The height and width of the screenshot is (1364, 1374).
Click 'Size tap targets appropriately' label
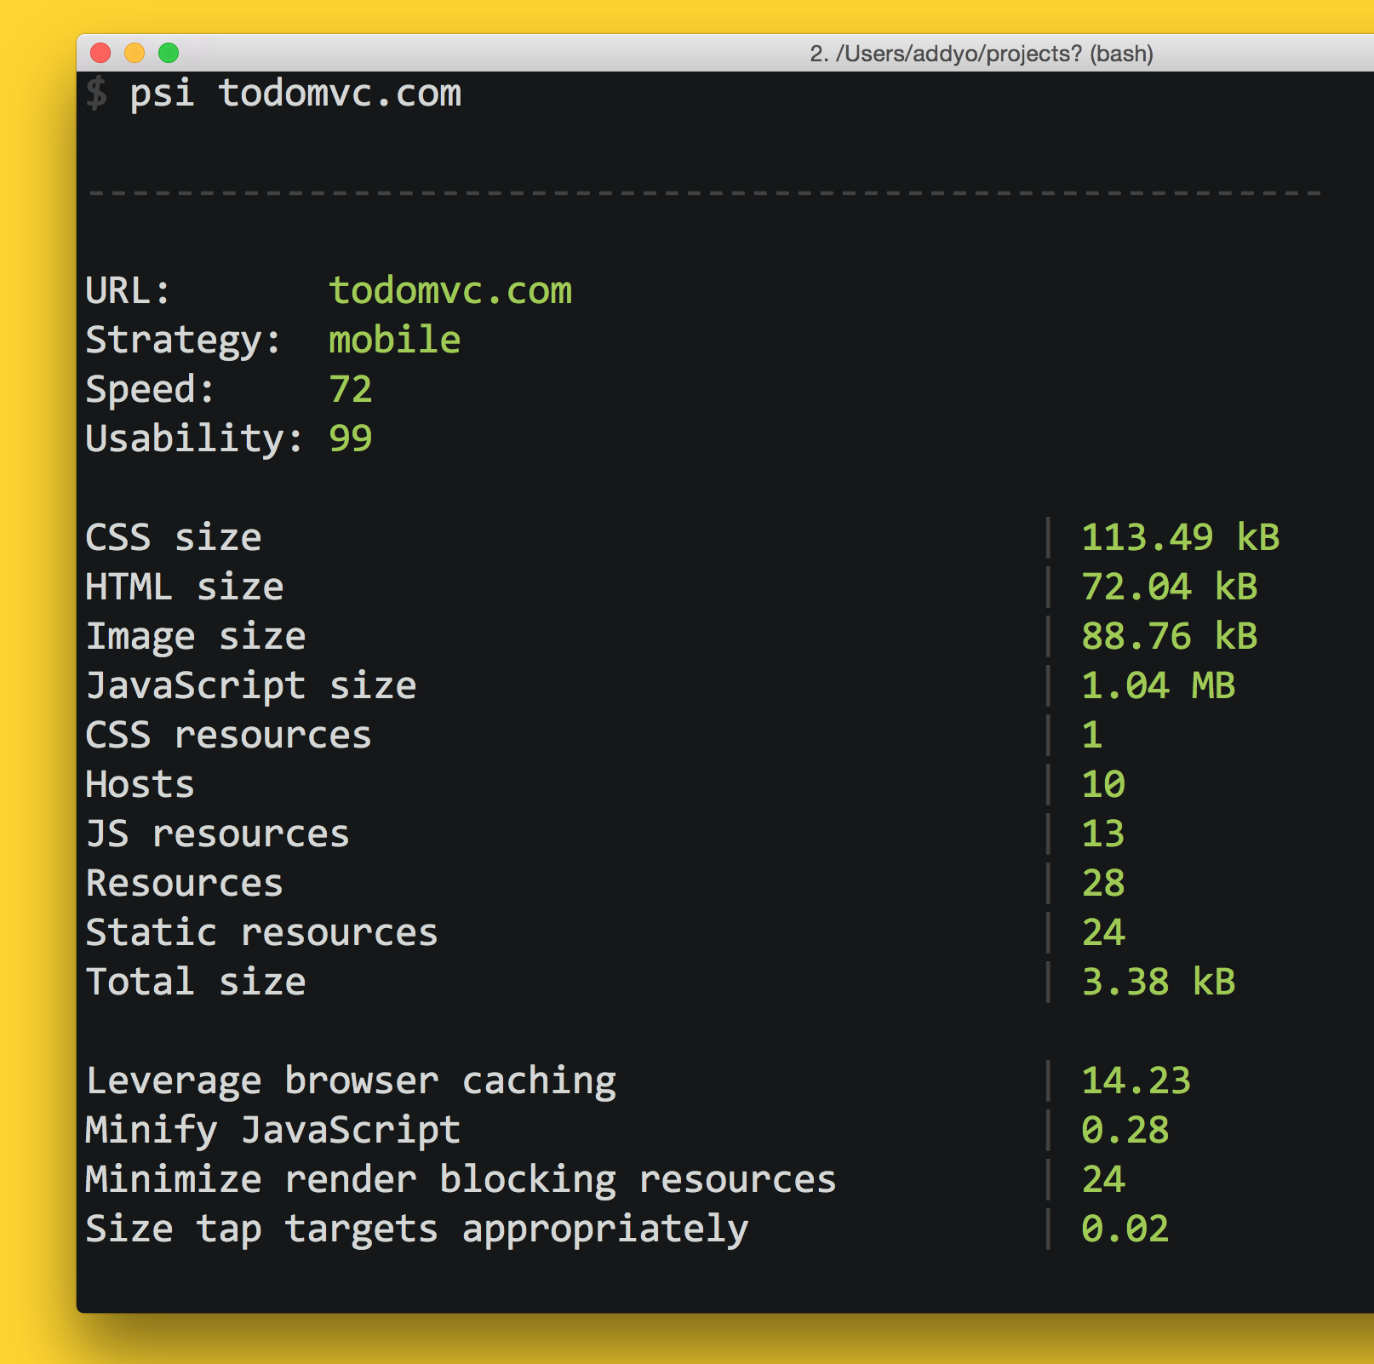click(417, 1230)
